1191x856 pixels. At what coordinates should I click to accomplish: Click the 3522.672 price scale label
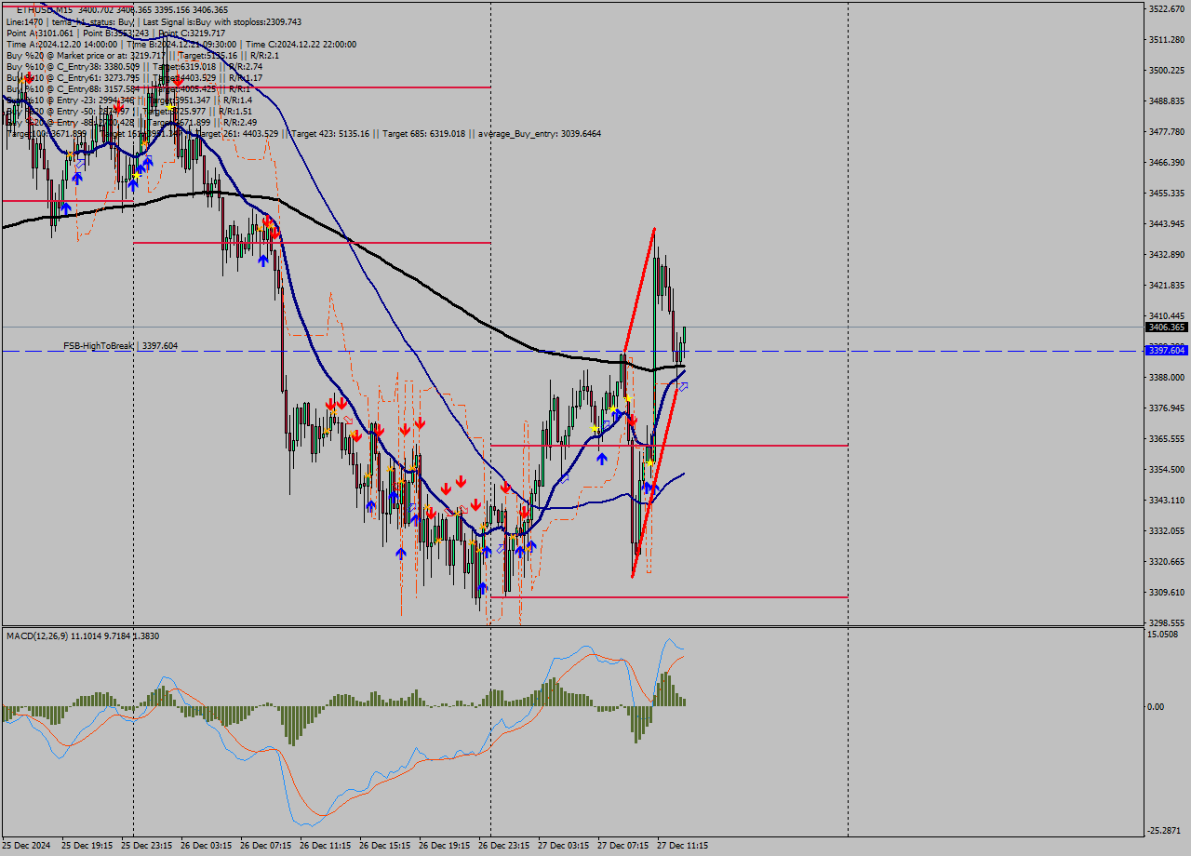point(1167,9)
